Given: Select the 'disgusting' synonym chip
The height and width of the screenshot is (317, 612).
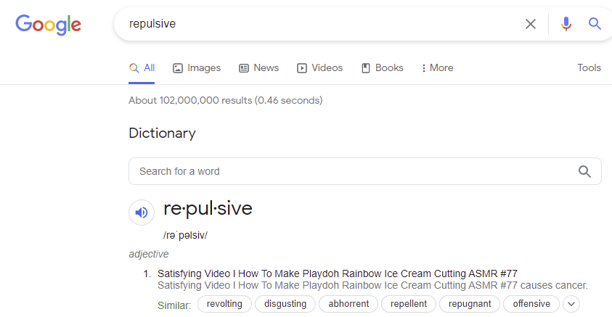Looking at the screenshot, I should [x=285, y=304].
